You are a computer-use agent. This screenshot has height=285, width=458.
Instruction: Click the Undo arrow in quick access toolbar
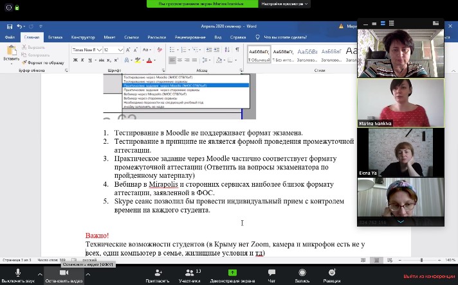click(19, 26)
